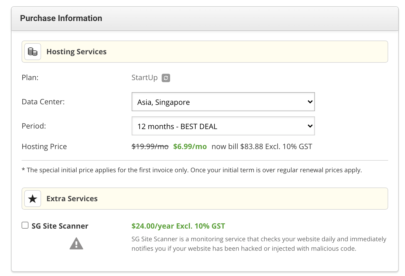Click the Data Center: label
This screenshot has width=405, height=276.
43,102
